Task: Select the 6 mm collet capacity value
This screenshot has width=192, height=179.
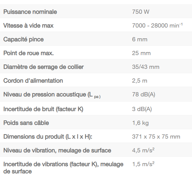Action: point(140,40)
